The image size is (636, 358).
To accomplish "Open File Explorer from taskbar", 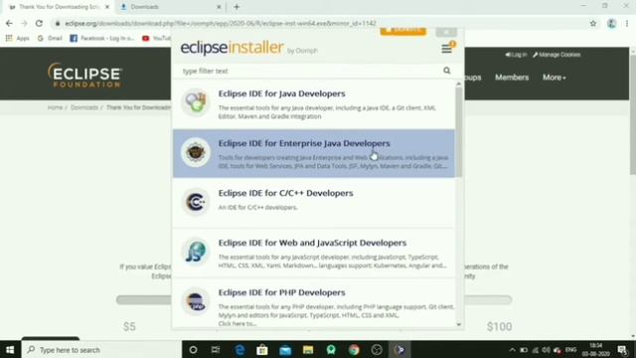I will 308,349.
